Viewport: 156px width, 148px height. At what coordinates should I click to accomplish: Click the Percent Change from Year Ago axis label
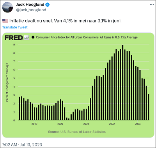click(7, 82)
